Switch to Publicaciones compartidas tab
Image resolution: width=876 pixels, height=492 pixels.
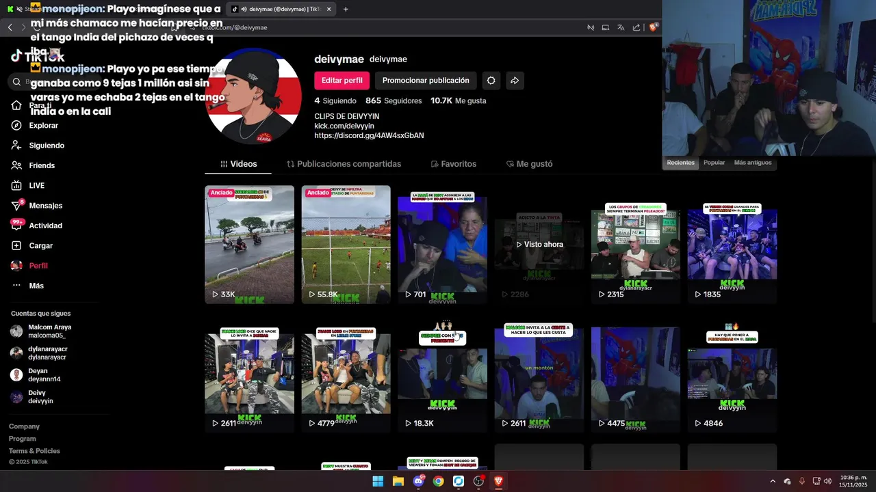click(x=344, y=164)
